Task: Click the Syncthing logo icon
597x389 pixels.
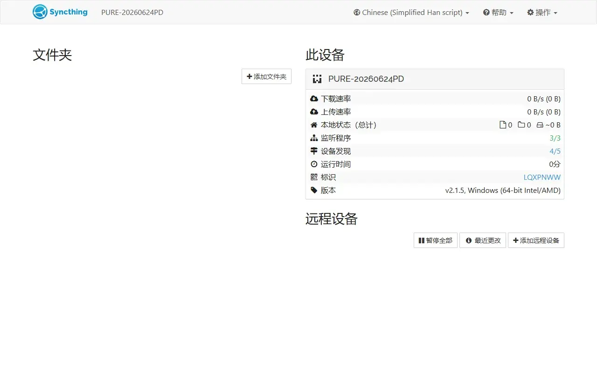Action: [40, 12]
